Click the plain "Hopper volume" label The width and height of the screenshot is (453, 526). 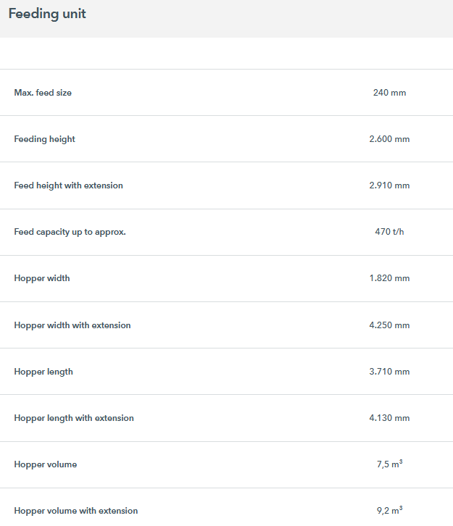(45, 464)
